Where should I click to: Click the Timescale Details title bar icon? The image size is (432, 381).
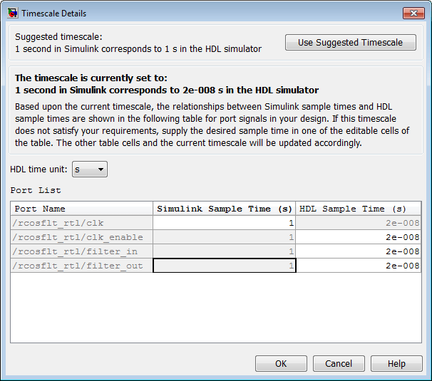(x=12, y=13)
